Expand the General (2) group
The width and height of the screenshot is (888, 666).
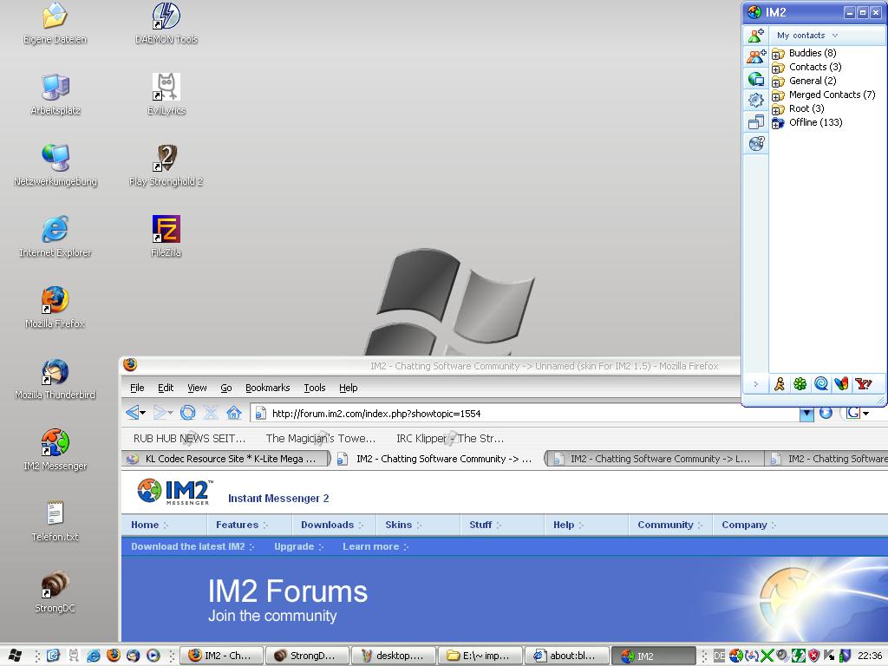pos(778,82)
